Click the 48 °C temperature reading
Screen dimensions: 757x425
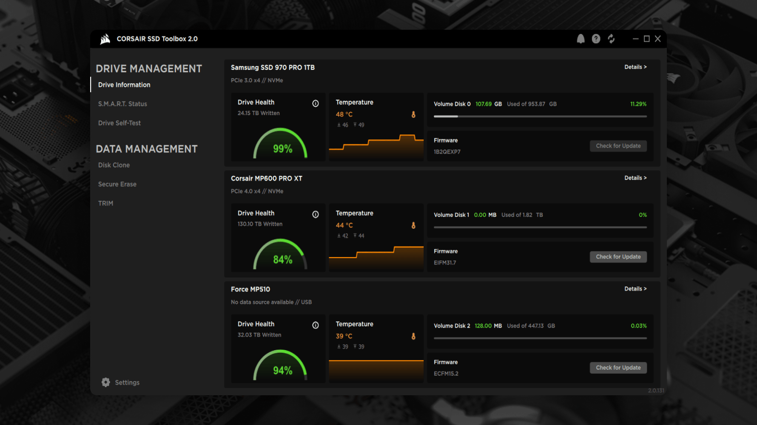[x=344, y=114]
